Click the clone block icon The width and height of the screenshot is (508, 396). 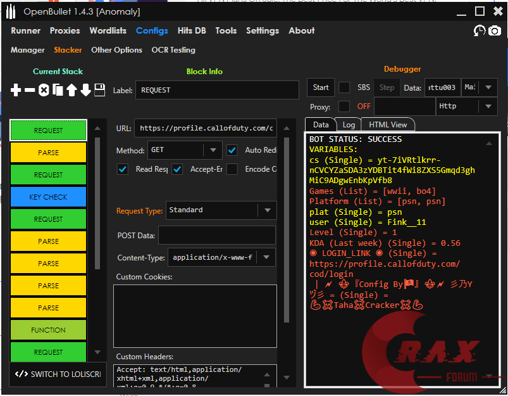58,91
